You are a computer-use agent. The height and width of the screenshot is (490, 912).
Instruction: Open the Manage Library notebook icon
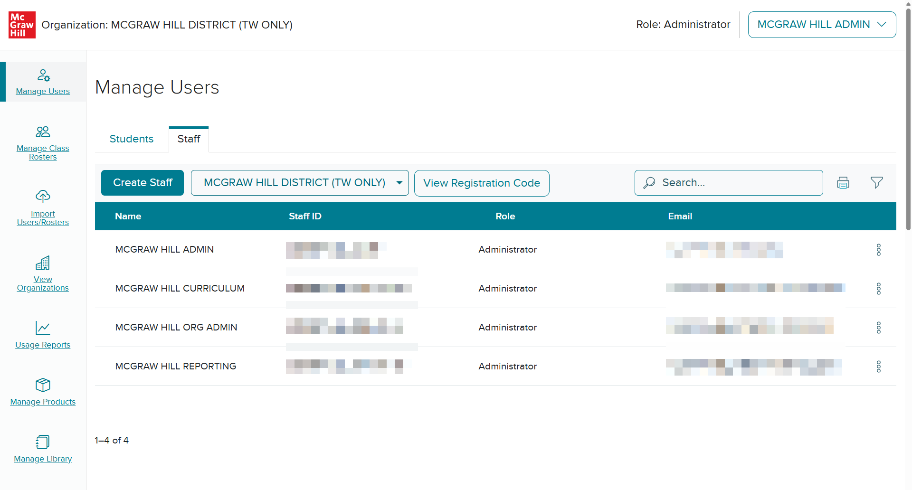[43, 442]
